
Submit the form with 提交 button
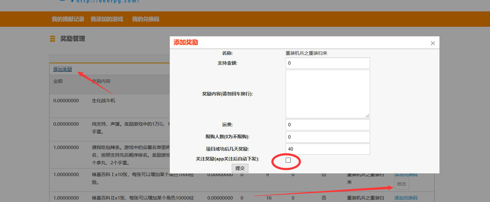click(240, 168)
